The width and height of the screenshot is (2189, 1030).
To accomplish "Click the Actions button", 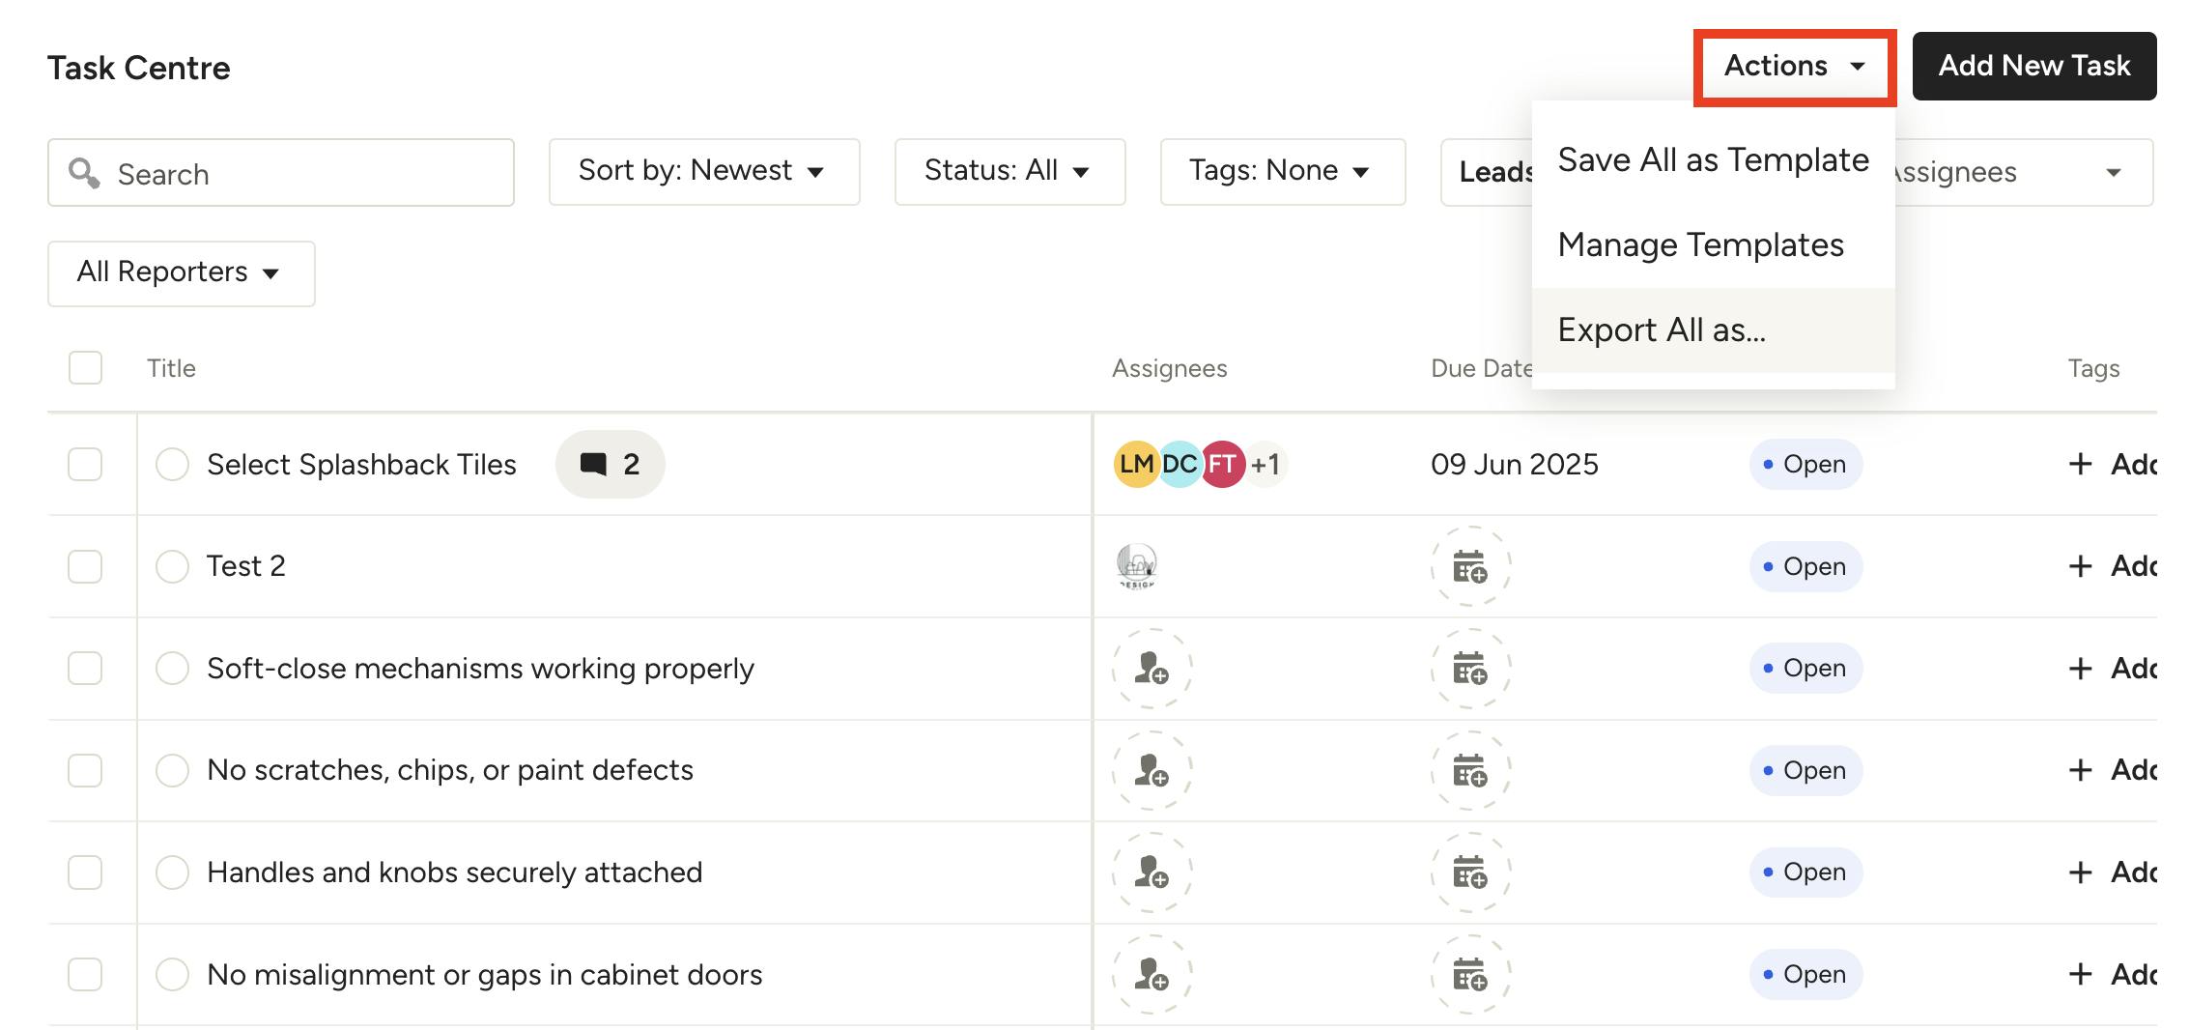I will pyautogui.click(x=1794, y=67).
